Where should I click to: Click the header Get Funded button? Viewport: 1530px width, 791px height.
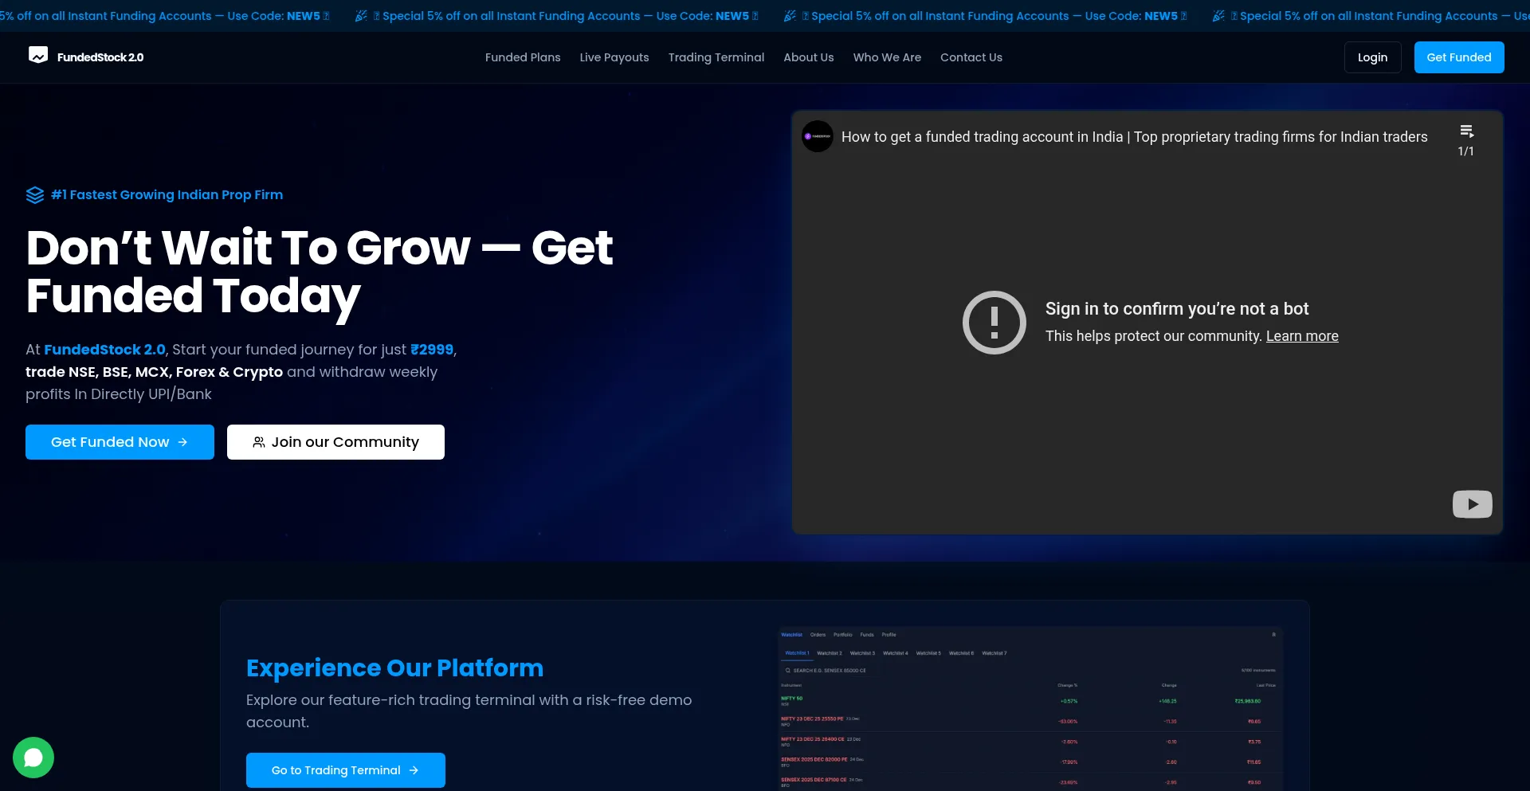pos(1459,57)
